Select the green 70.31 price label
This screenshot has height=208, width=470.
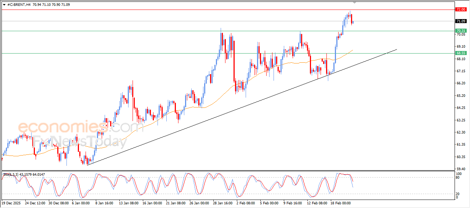click(461, 31)
